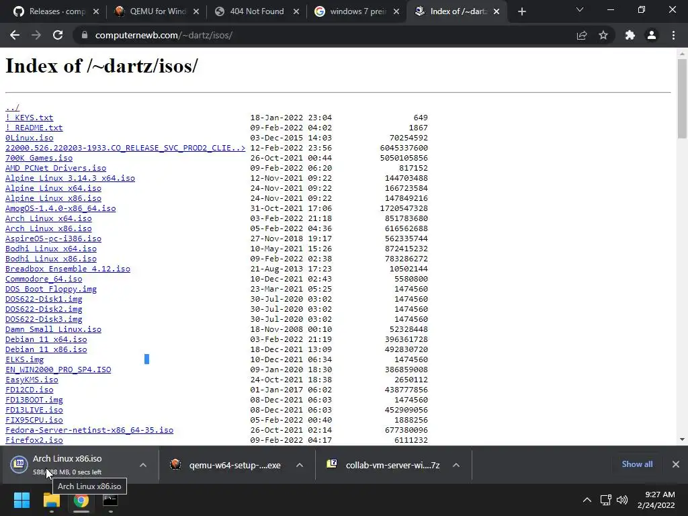Open the volume control in system tray
Viewport: 688px width, 516px height.
(622, 500)
